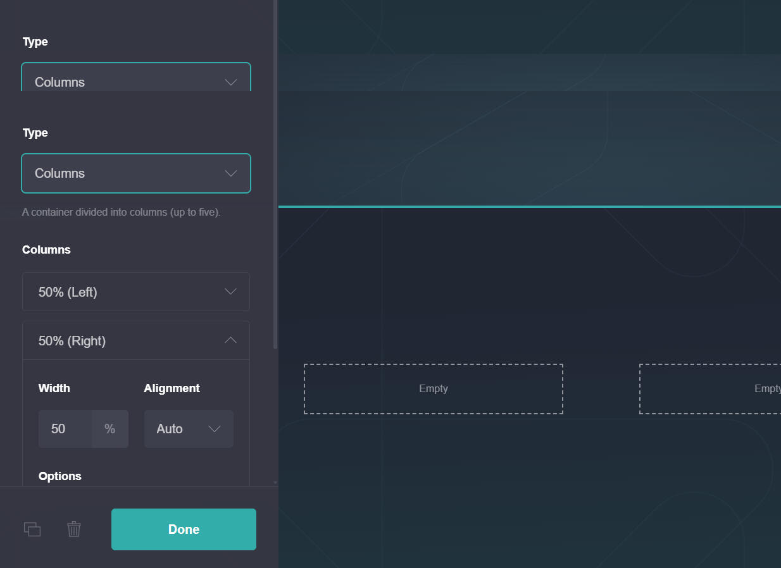
Task: Select the right Empty column placeholder
Action: pos(709,389)
